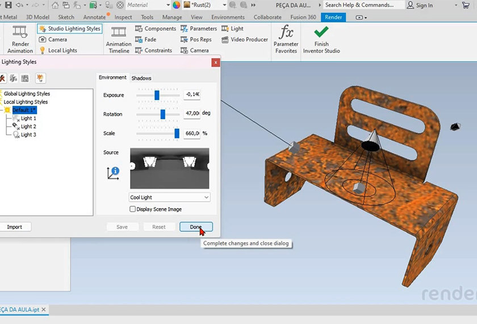This screenshot has width=477, height=324.
Task: Click the Done button
Action: (196, 227)
